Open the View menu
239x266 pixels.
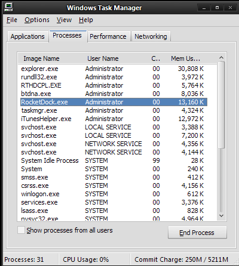coord(64,20)
